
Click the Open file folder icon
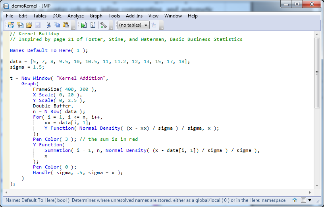point(29,25)
